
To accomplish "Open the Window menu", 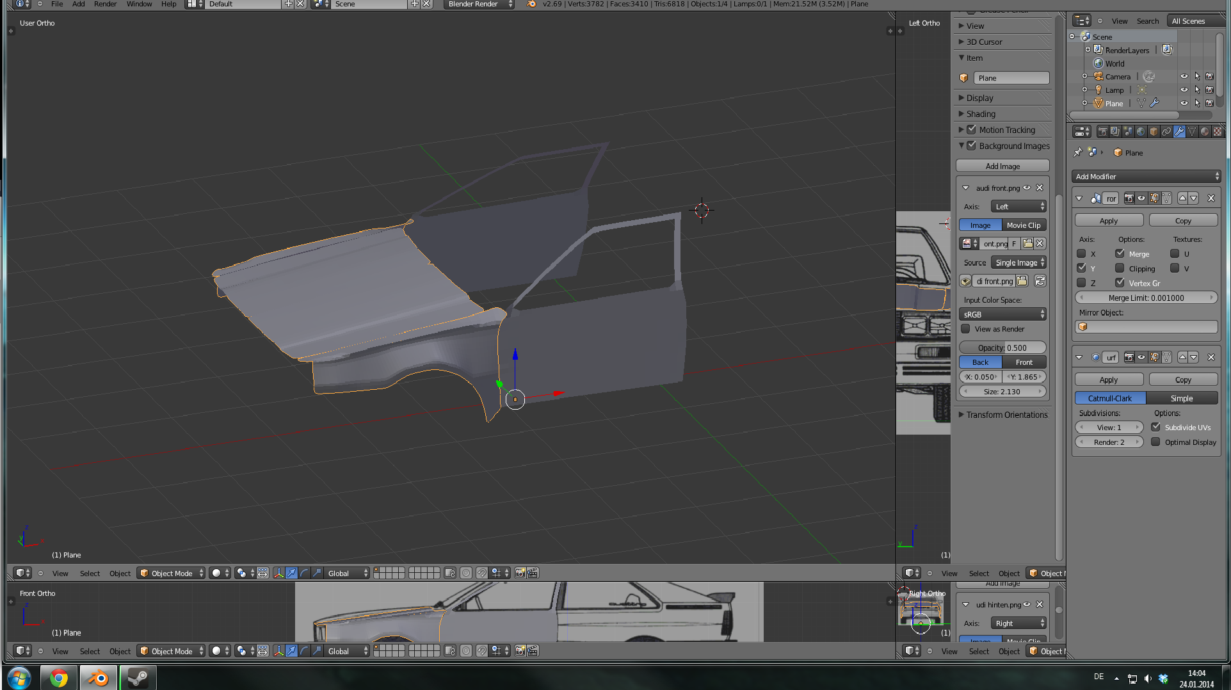I will (x=139, y=4).
